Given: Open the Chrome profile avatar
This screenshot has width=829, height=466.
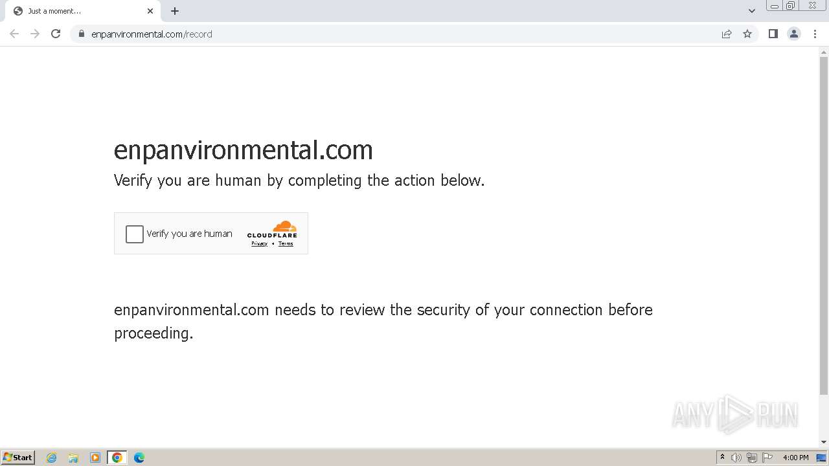Looking at the screenshot, I should pos(794,34).
